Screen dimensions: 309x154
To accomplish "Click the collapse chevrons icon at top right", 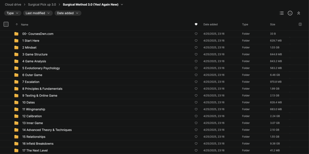I will (298, 13).
